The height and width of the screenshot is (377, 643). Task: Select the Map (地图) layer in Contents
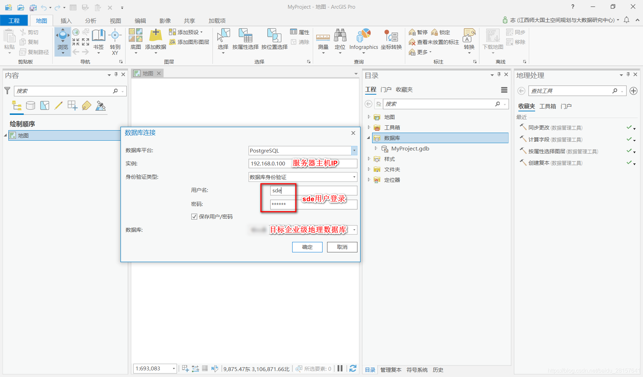click(x=65, y=135)
